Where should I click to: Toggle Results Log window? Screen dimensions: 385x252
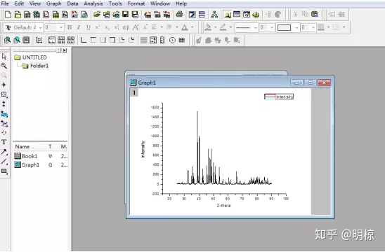tap(237, 15)
